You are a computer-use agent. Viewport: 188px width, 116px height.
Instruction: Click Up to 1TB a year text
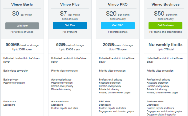(118, 50)
